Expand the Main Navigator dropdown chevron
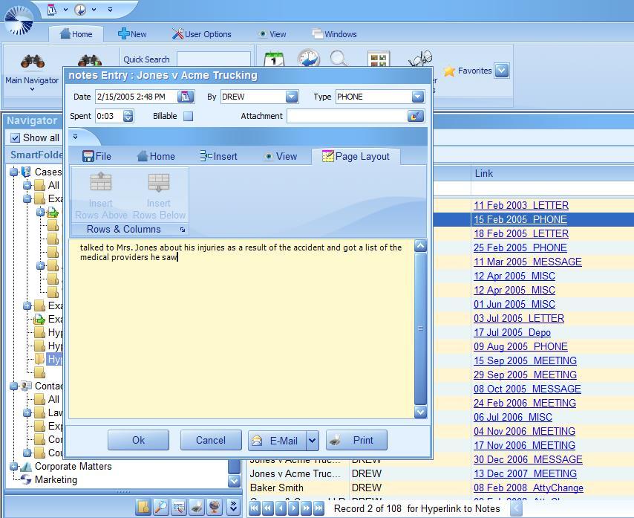The image size is (634, 518). point(32,89)
